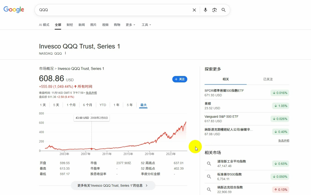Viewport: 311px width, 195px height.
Task: Click the 52 周高点 value 637.01
Action: (x=179, y=163)
